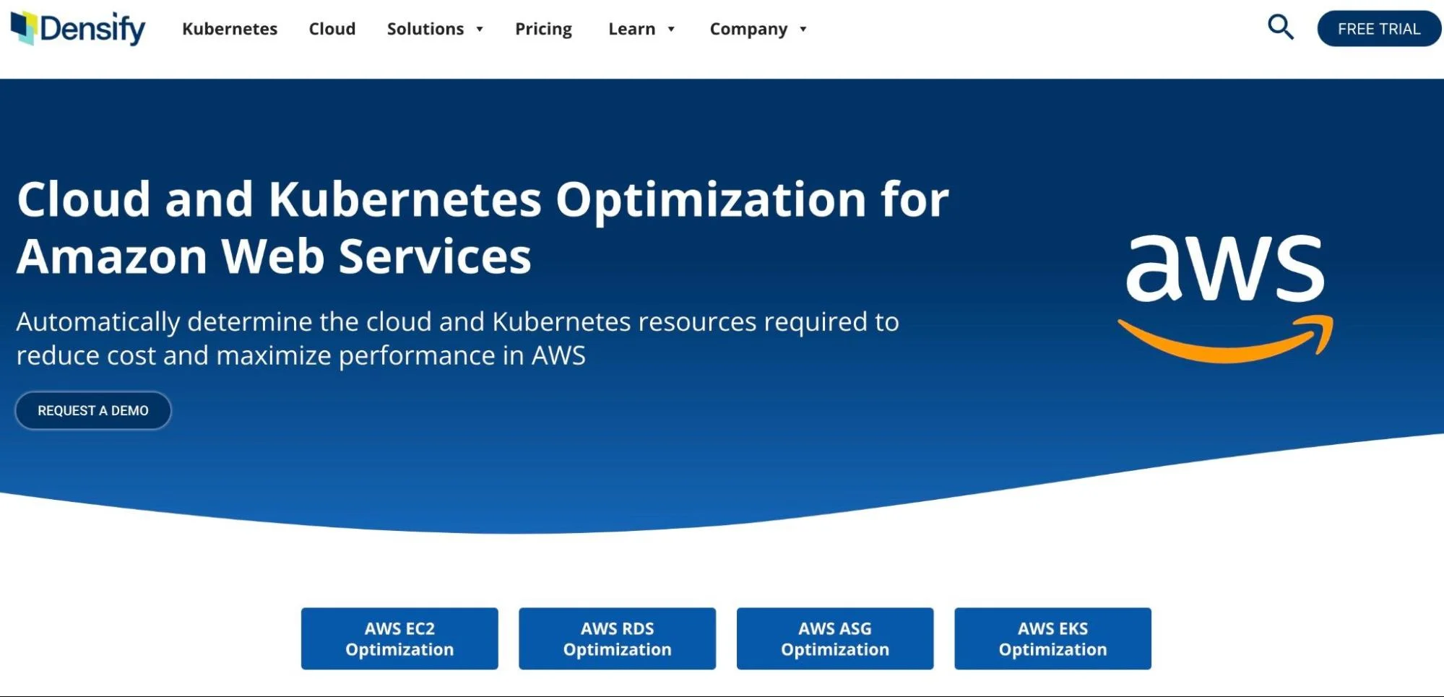This screenshot has height=697, width=1444.
Task: Click the 'Cloud and Kubernetes Optimization' heading
Action: click(x=483, y=228)
